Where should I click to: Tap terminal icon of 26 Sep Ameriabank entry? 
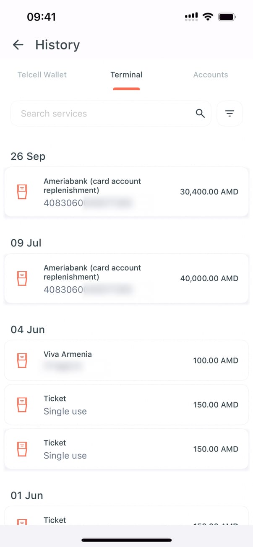point(22,192)
